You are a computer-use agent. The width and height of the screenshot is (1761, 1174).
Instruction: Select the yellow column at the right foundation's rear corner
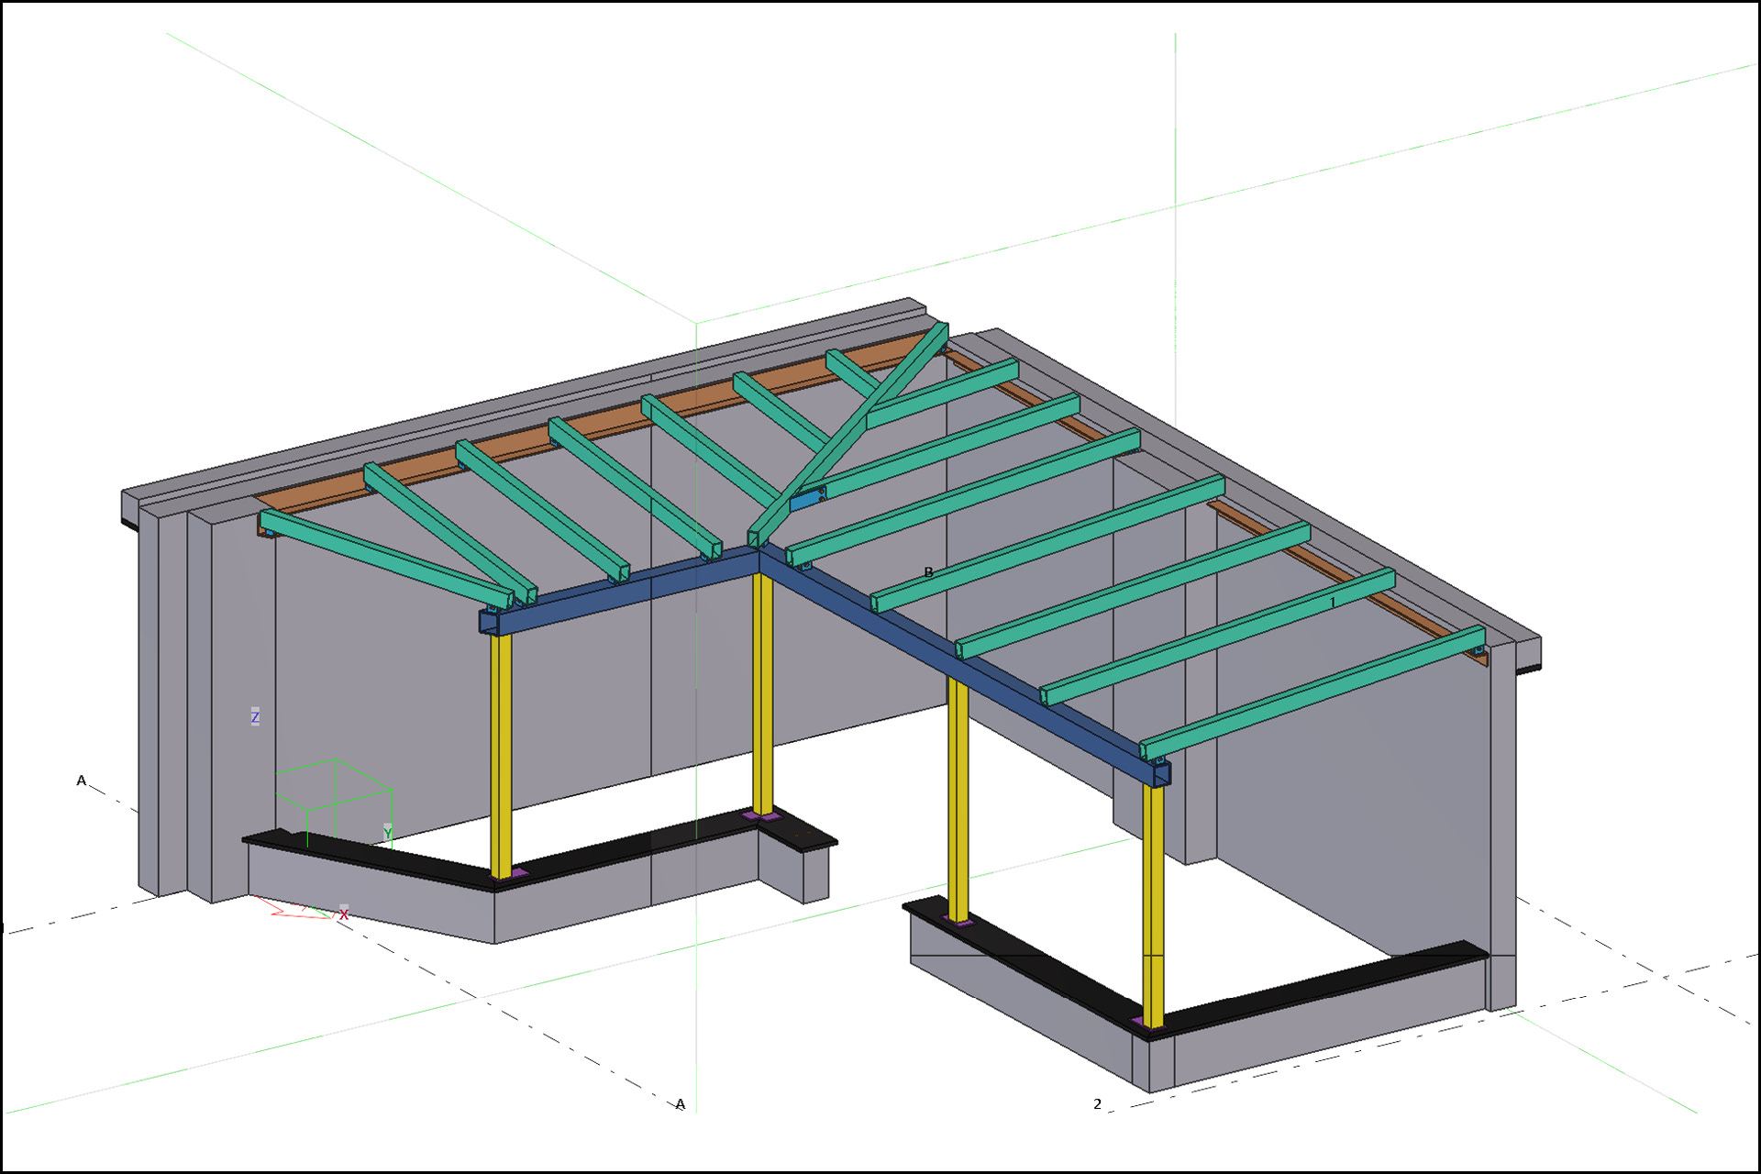point(958,800)
